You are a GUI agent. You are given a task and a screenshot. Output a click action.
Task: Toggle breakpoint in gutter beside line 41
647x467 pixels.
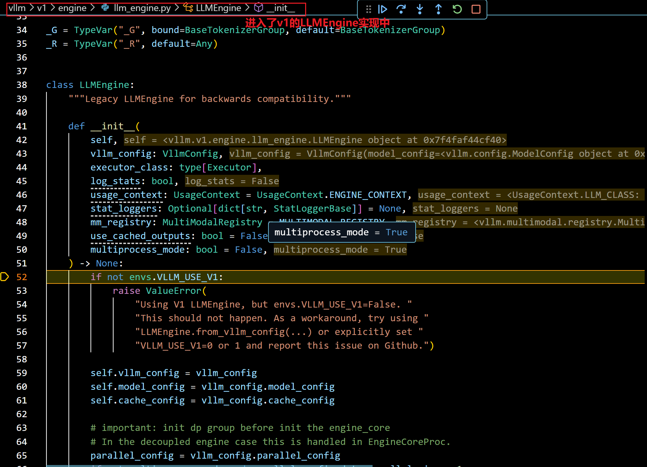[x=5, y=126]
